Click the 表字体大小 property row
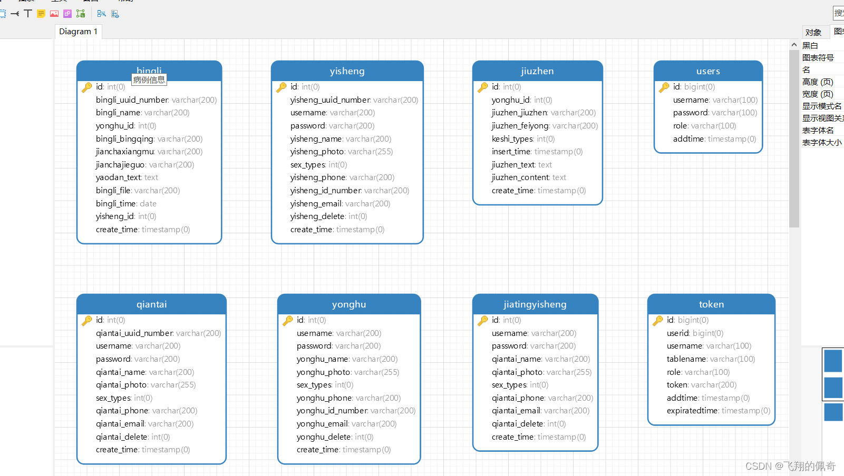 [822, 143]
